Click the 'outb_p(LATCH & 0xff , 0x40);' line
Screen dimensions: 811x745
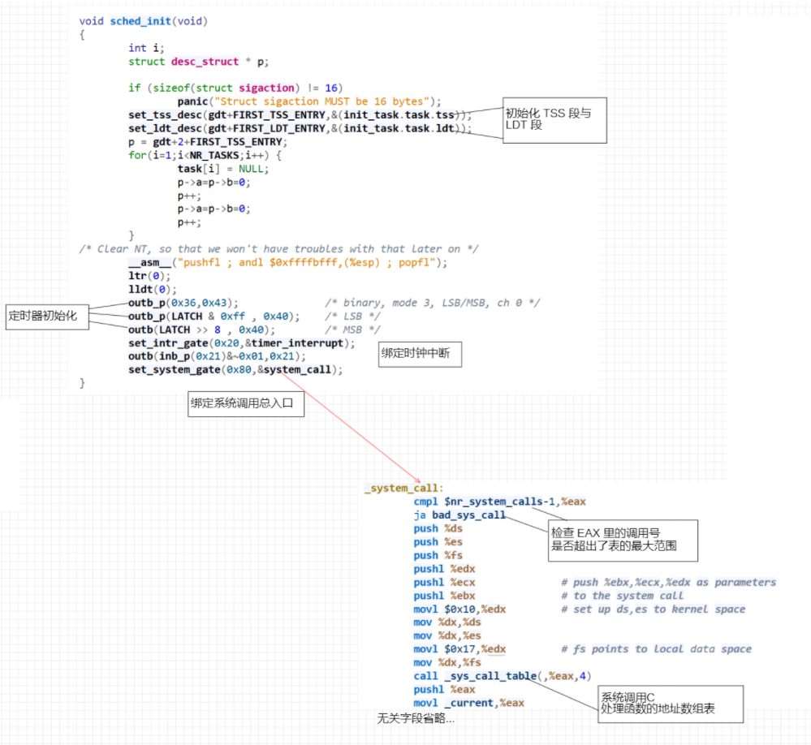point(214,317)
